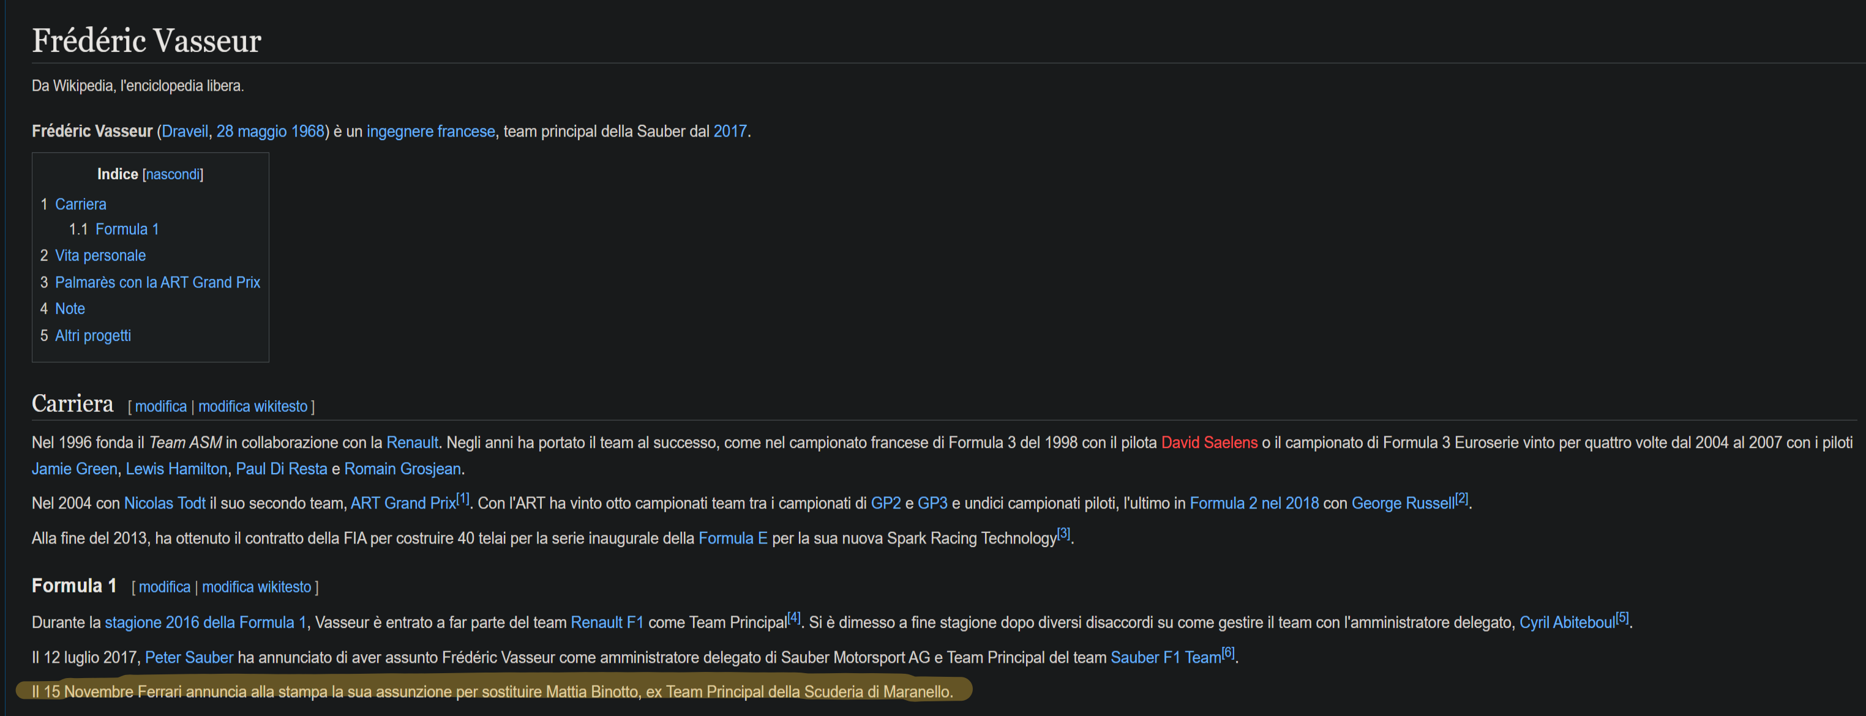The width and height of the screenshot is (1866, 716).
Task: Open the Jamie Green link
Action: coord(75,468)
